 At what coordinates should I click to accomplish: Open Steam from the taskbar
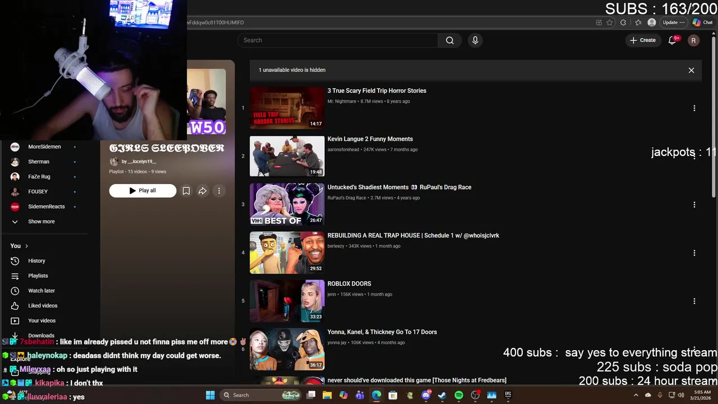(x=442, y=395)
